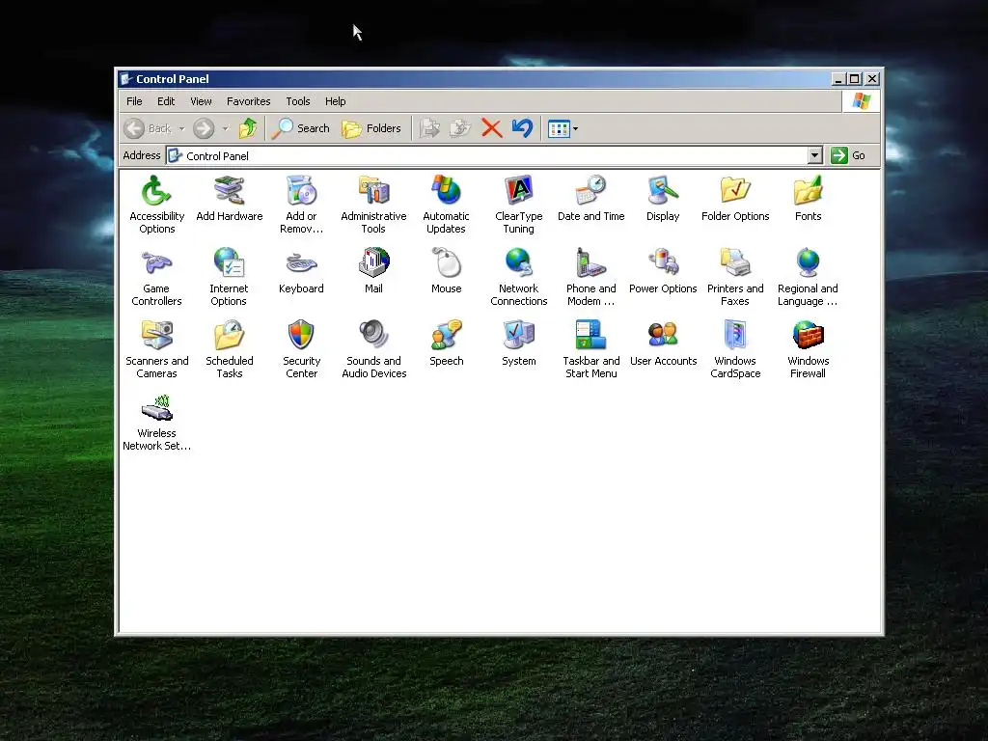This screenshot has height=741, width=988.
Task: Click the blue Undo toolbar icon
Action: click(522, 128)
